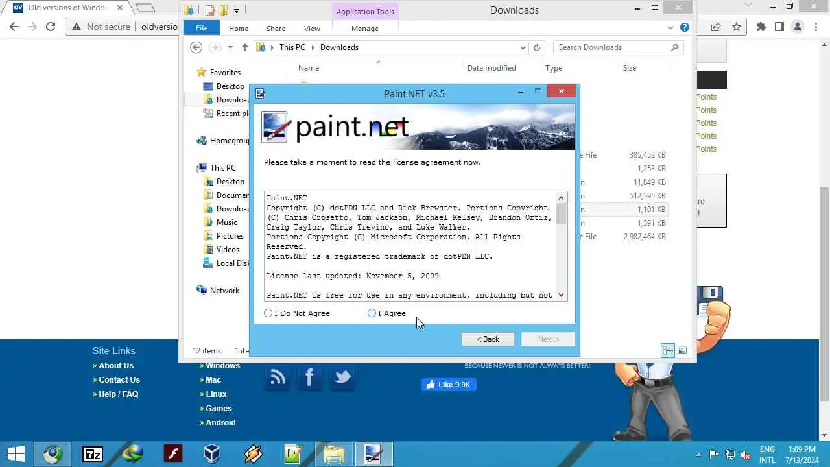The width and height of the screenshot is (830, 467).
Task: Click the Back button in the Paint.NET installer
Action: [x=488, y=339]
